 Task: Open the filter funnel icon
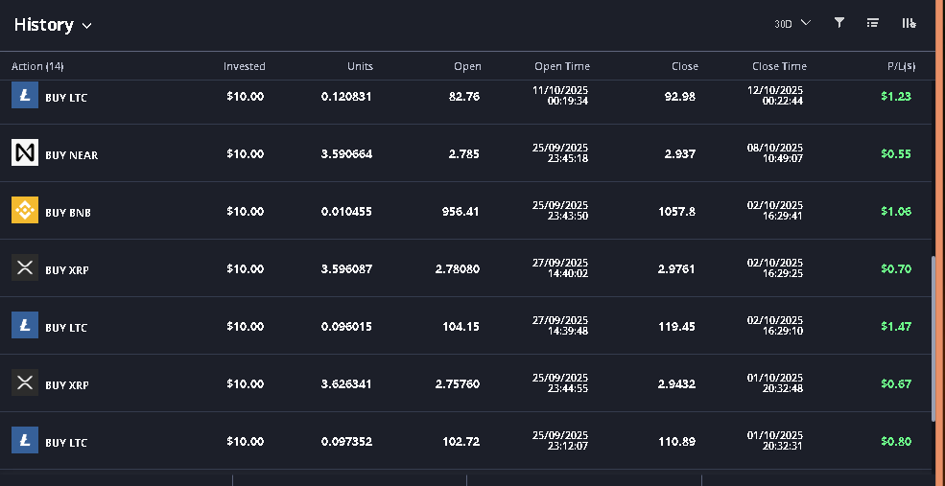tap(839, 23)
